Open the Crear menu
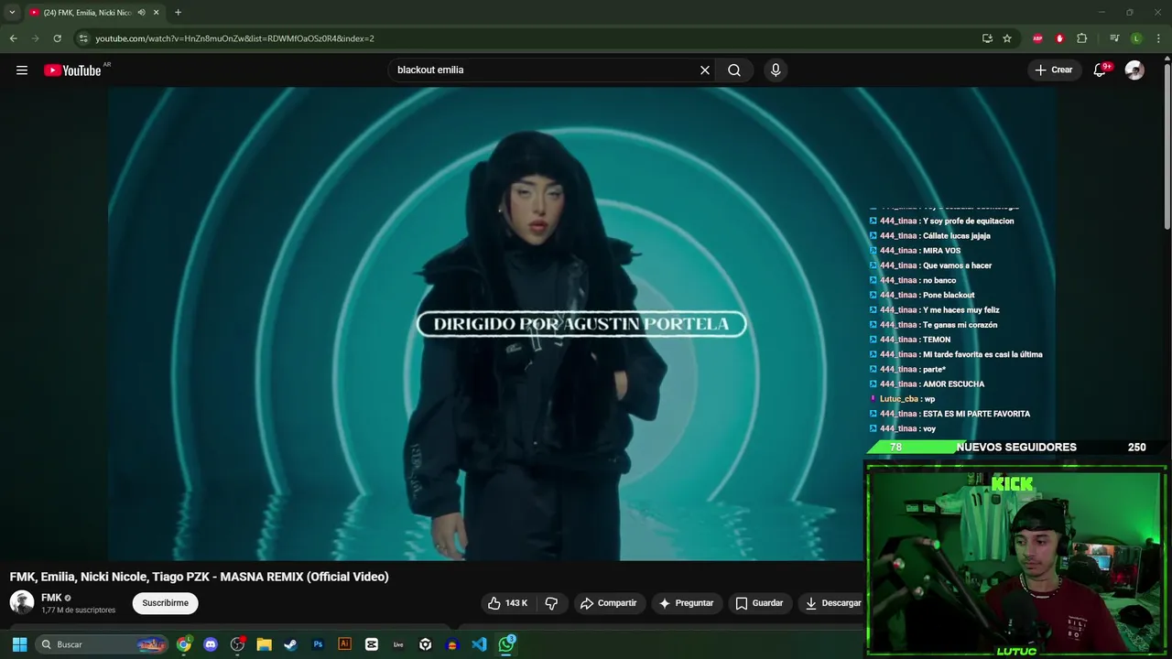The width and height of the screenshot is (1172, 659). tap(1053, 70)
